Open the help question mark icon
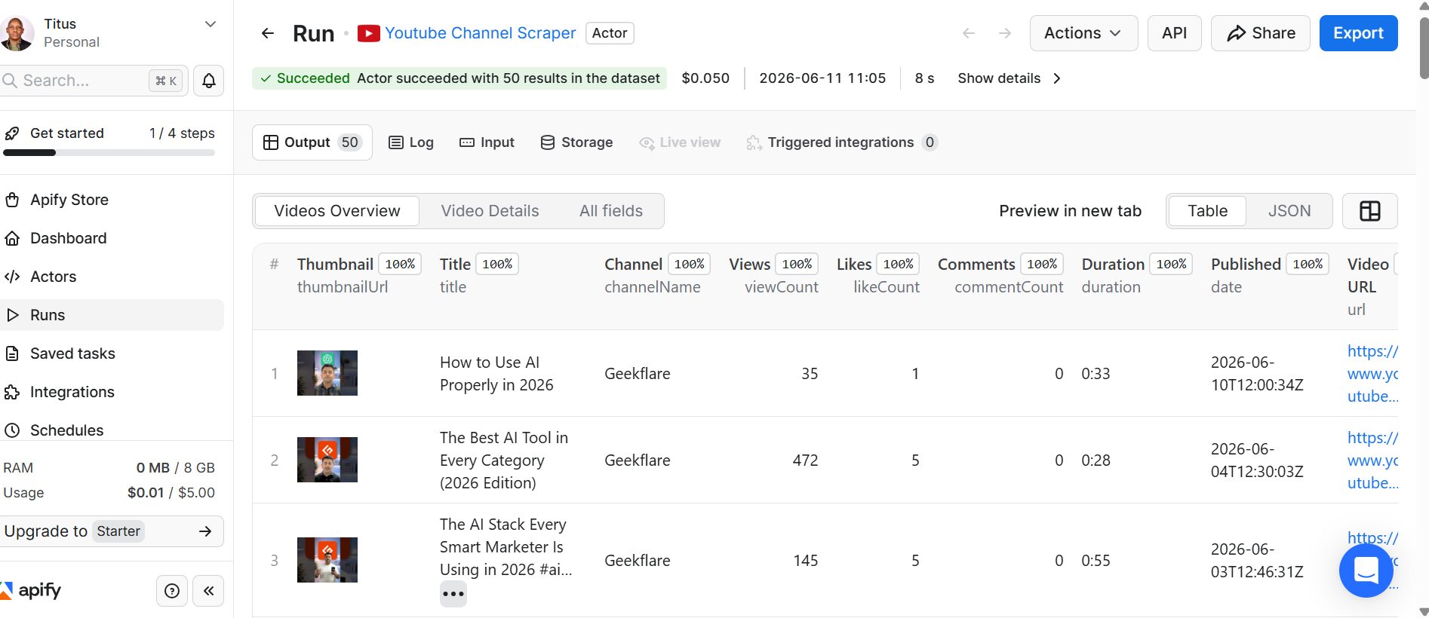This screenshot has width=1429, height=618. coord(172,591)
